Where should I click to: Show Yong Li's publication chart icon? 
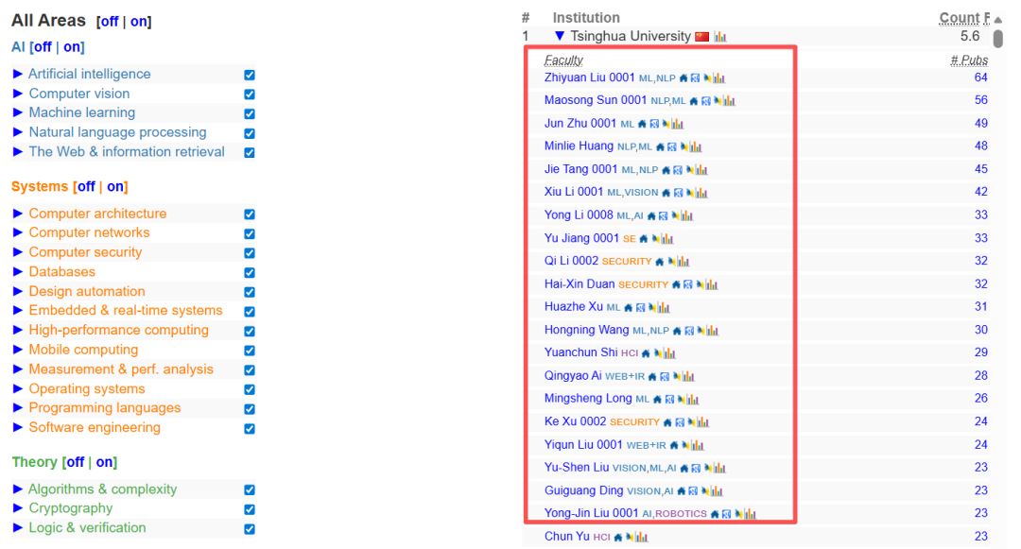coord(686,215)
